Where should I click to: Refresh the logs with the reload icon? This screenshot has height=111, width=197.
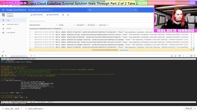(63, 15)
